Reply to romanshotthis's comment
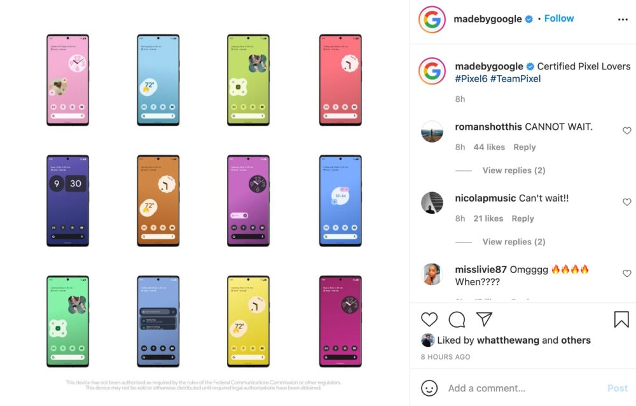The image size is (636, 406). pos(525,147)
